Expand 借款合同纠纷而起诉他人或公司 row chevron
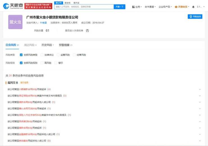This screenshot has width=208, height=146. pos(200,102)
